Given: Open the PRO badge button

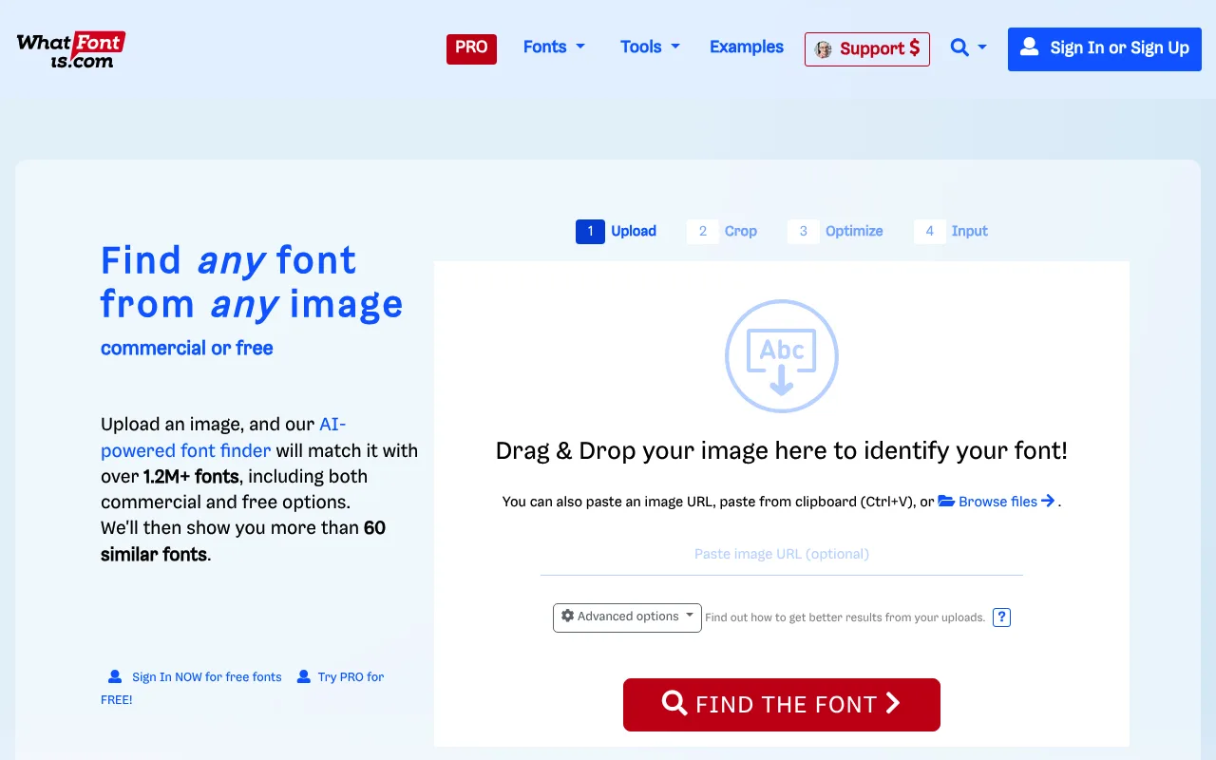Looking at the screenshot, I should click(x=471, y=48).
